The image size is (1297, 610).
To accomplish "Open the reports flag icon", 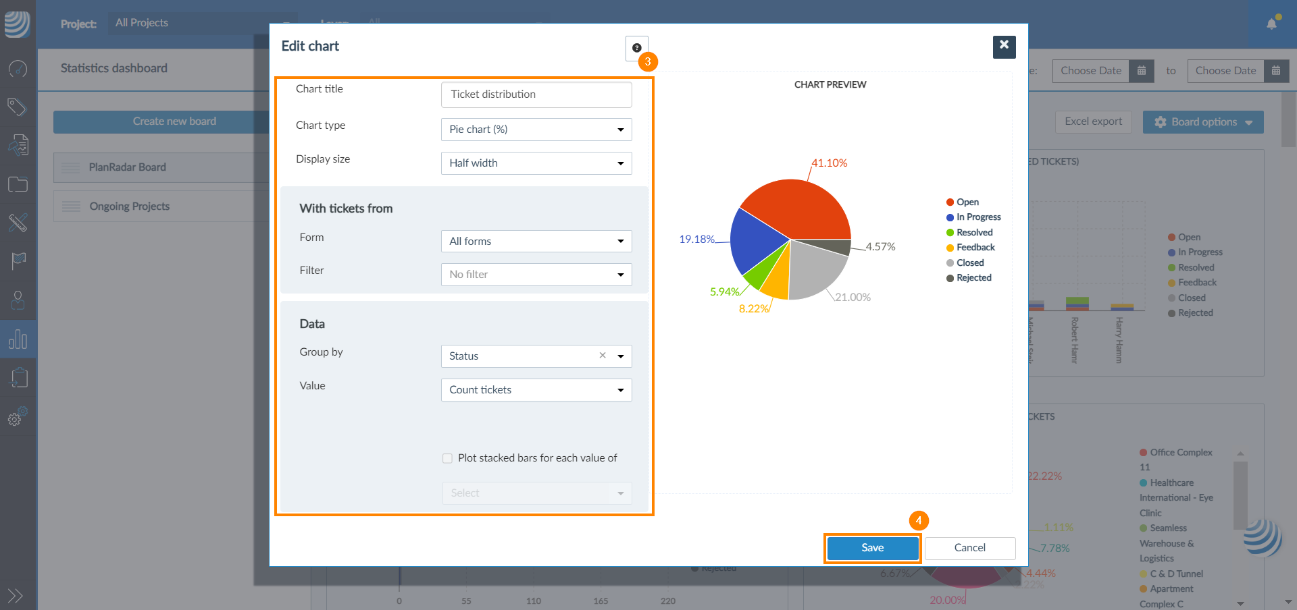I will (18, 261).
